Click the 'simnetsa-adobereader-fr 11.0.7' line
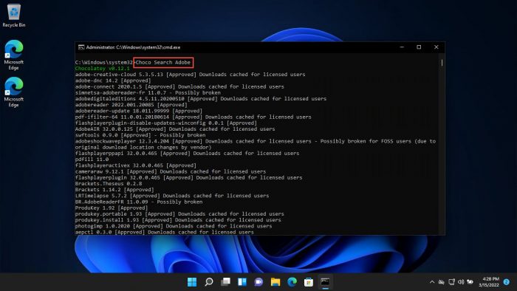Screen dimensions: 517x291 pyautogui.click(x=148, y=92)
